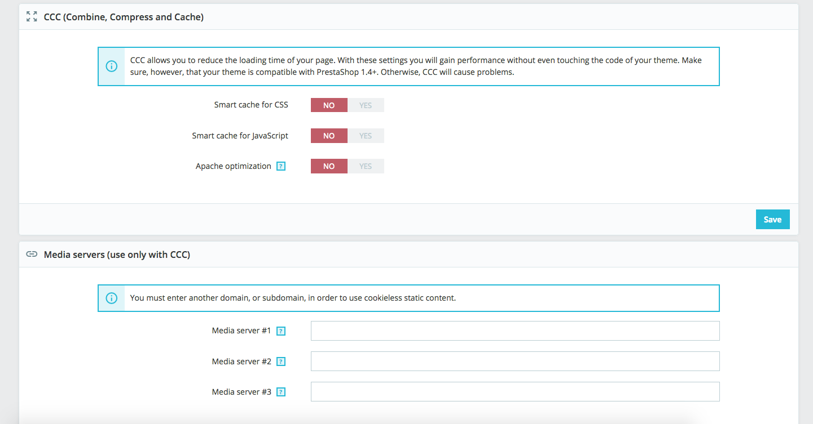Turn on Apache optimization with YES
The width and height of the screenshot is (813, 424).
tap(366, 166)
